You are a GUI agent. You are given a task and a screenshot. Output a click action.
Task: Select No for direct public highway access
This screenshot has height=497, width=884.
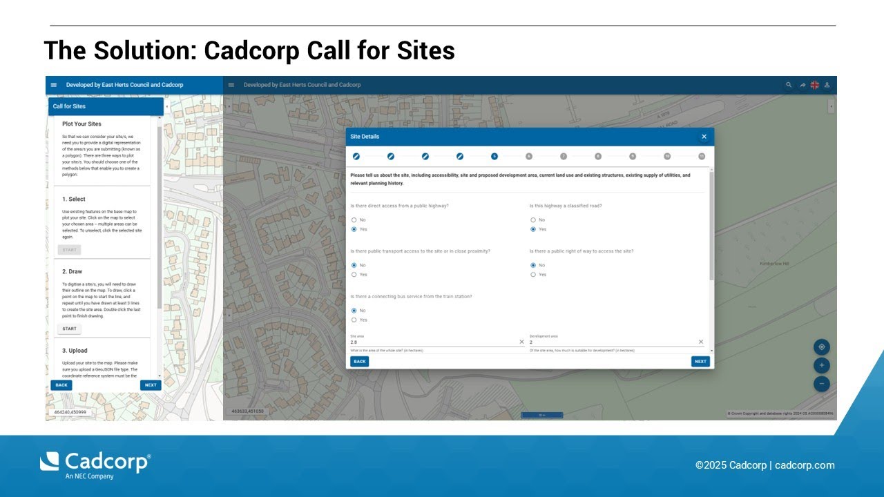[354, 220]
